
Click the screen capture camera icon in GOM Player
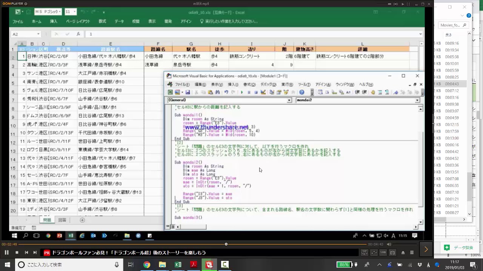392,253
